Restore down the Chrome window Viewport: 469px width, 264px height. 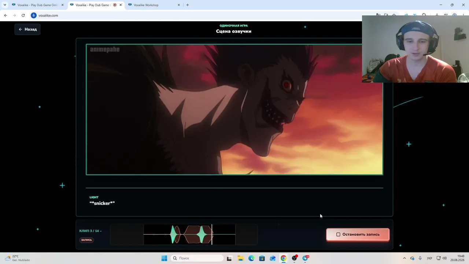(x=452, y=5)
